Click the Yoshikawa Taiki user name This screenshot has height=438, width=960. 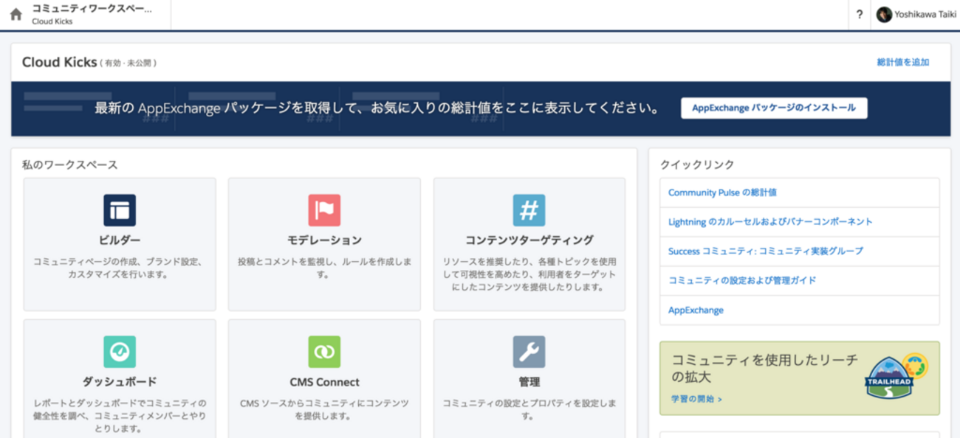point(925,15)
